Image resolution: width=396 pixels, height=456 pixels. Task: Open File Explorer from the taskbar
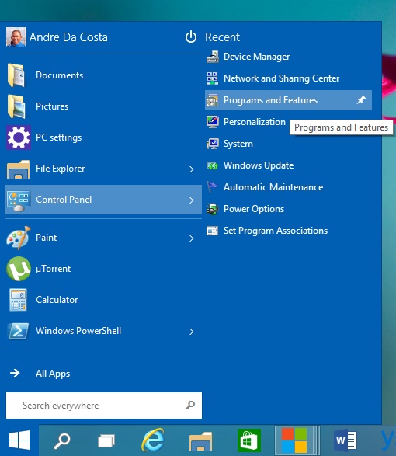click(x=200, y=441)
